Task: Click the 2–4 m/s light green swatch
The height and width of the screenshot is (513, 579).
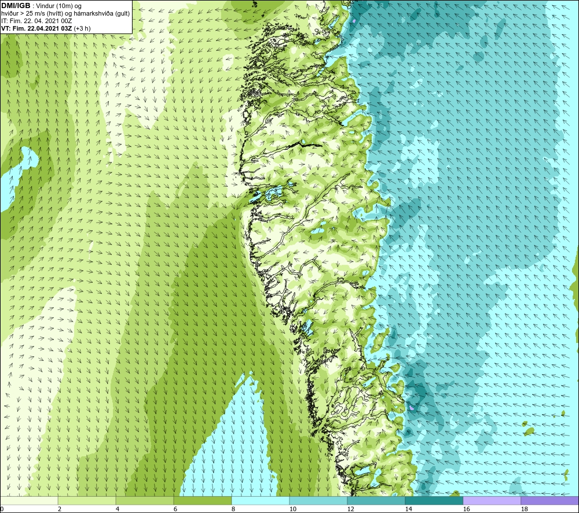Action: coord(87,501)
